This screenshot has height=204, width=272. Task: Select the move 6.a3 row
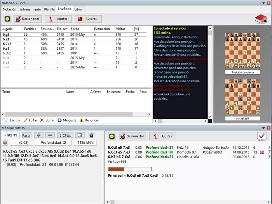73,39
